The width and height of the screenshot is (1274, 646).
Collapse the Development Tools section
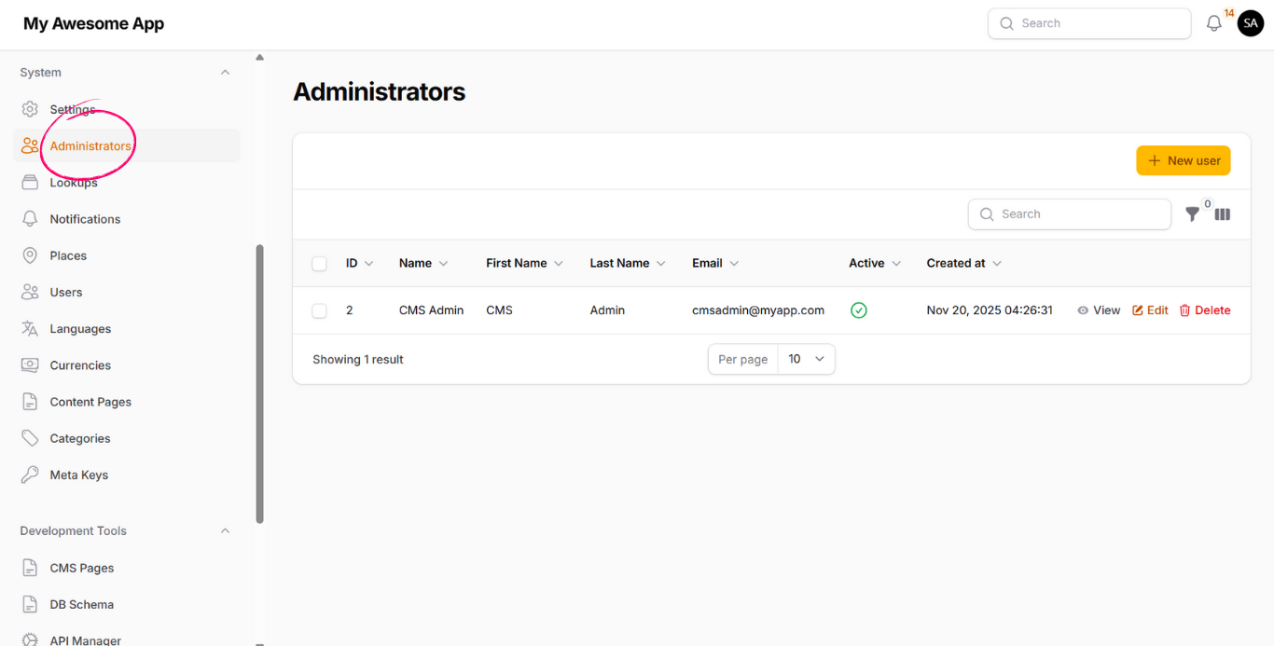tap(225, 529)
